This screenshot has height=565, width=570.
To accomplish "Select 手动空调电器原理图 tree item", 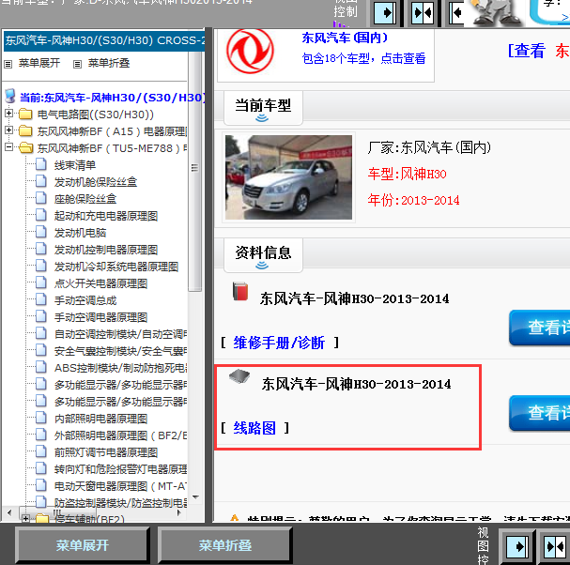I will [x=100, y=317].
